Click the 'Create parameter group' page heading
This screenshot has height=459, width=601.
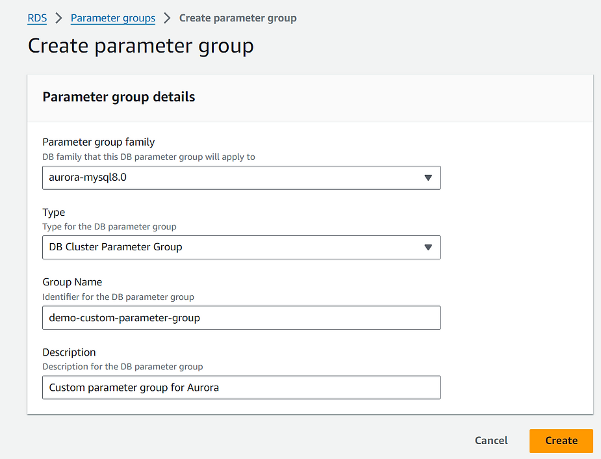141,46
